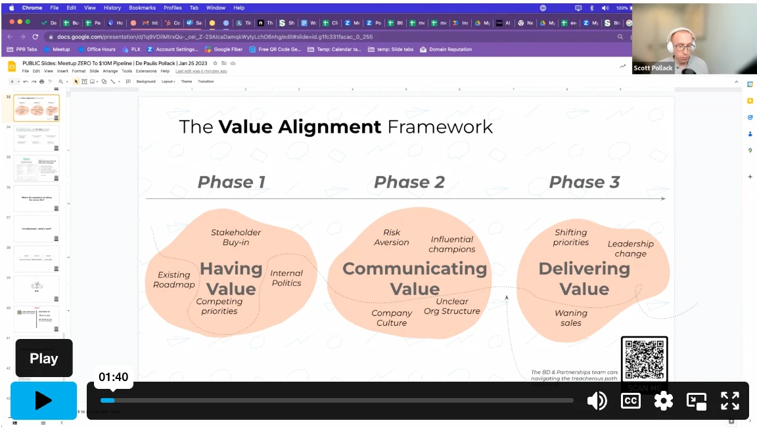Toggle closed captions with the CC button

[631, 401]
